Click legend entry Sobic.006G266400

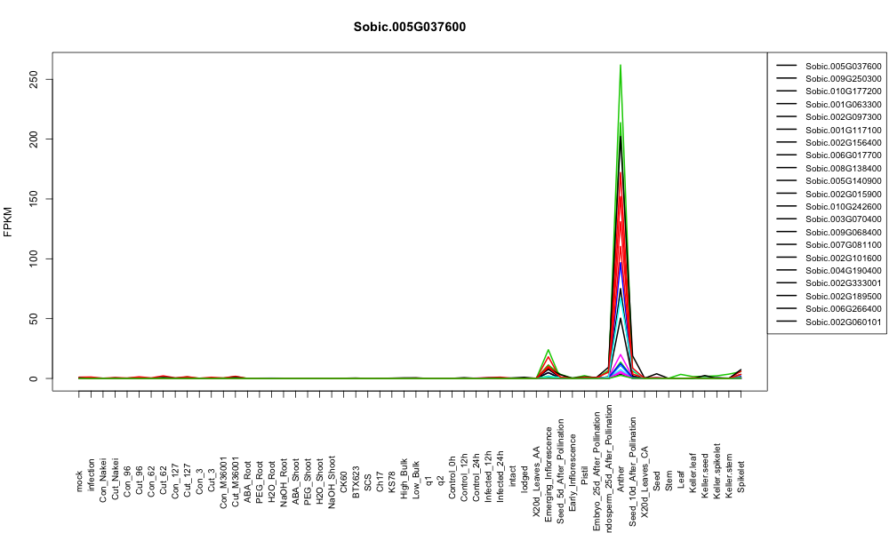[843, 309]
